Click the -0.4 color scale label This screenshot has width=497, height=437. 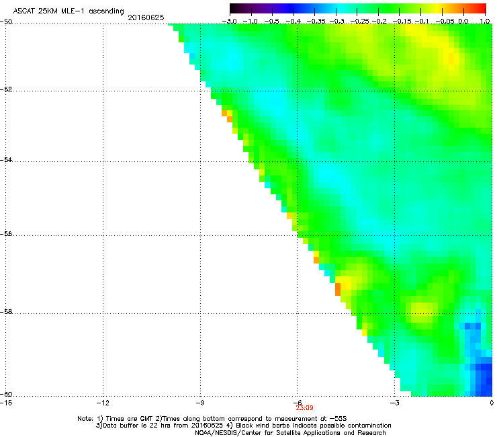(293, 22)
